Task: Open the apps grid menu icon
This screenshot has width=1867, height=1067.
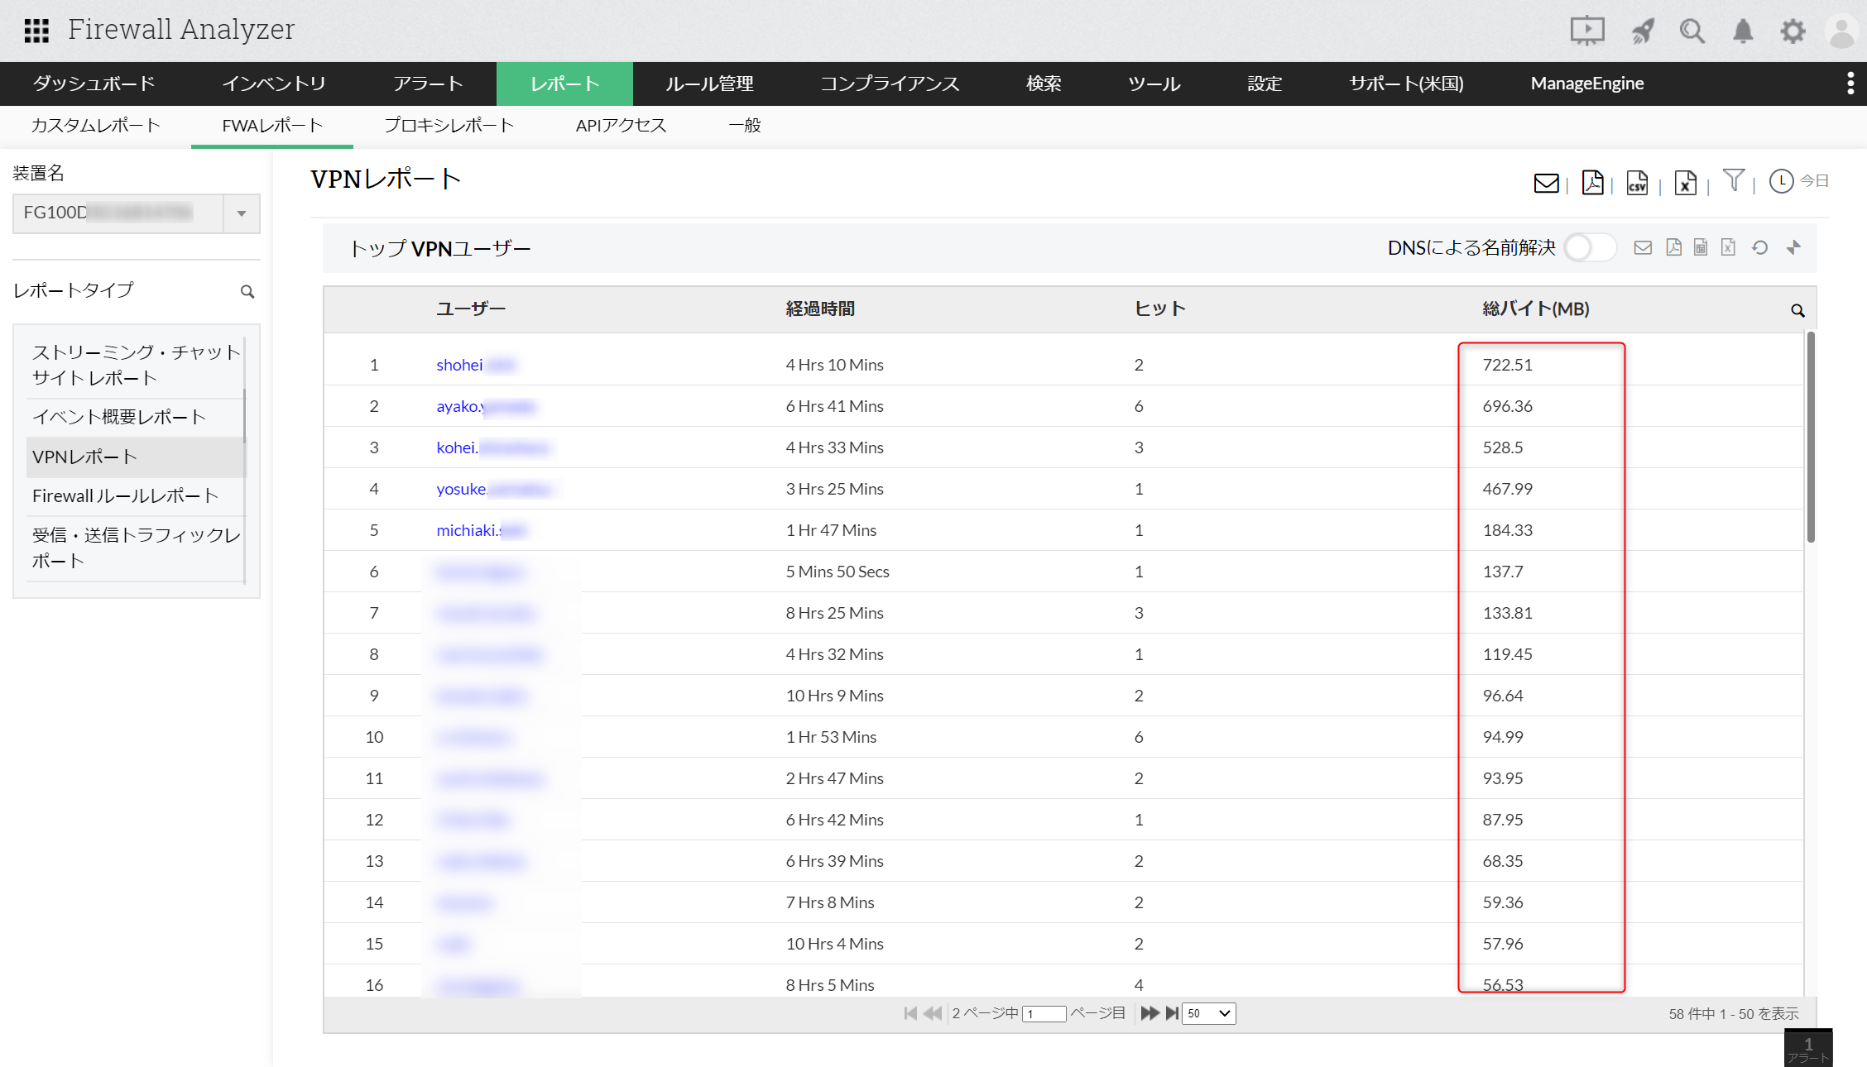Action: pos(36,31)
